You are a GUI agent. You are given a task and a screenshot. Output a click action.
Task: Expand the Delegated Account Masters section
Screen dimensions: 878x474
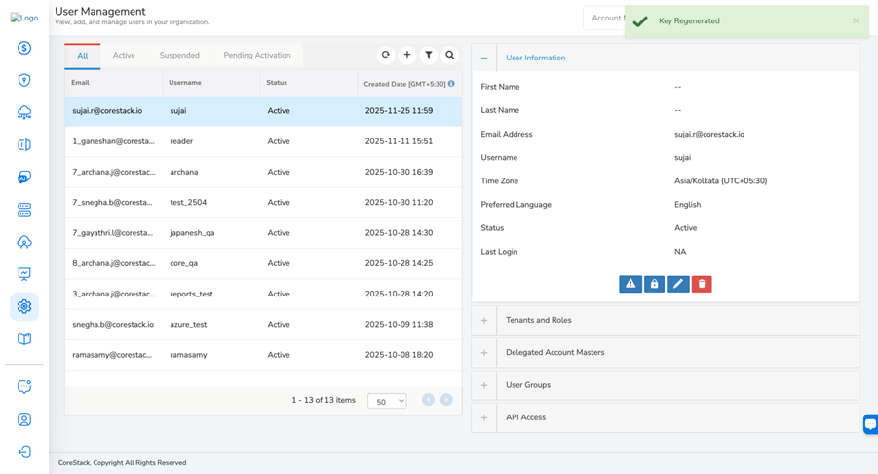point(484,353)
